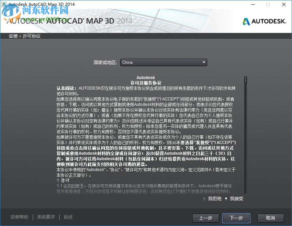Image resolution: width=292 pixels, height=226 pixels.
Task: Select the 我拒绝 radio button
Action: 204,199
